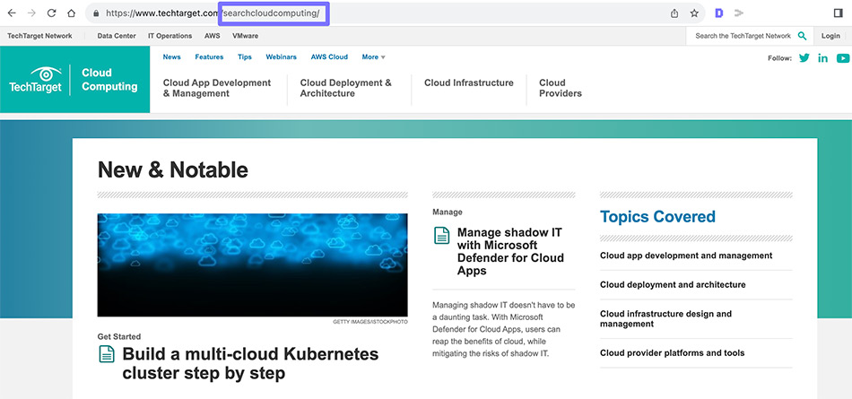Click document icon beside Kubernetes article
The width and height of the screenshot is (852, 399).
click(107, 354)
